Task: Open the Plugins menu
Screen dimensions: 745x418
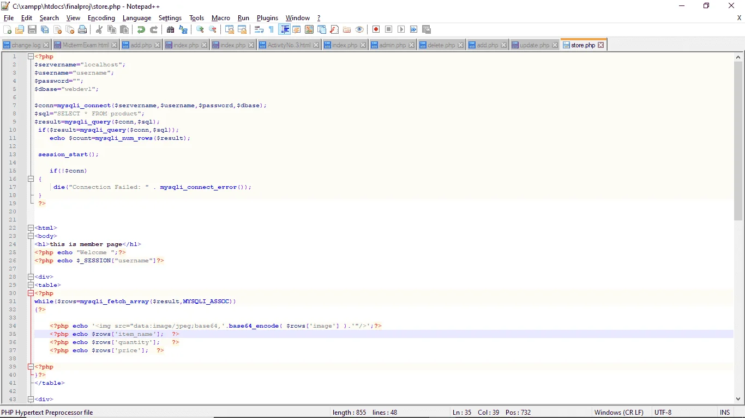Action: 267,18
